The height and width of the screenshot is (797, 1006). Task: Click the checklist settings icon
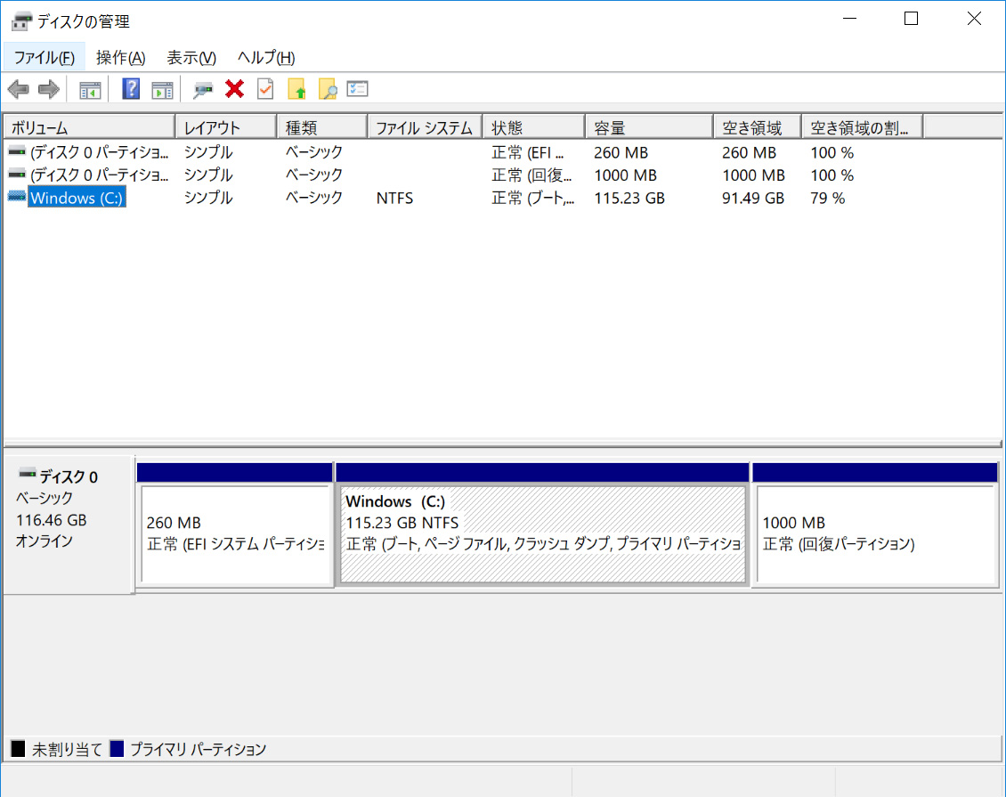click(357, 88)
